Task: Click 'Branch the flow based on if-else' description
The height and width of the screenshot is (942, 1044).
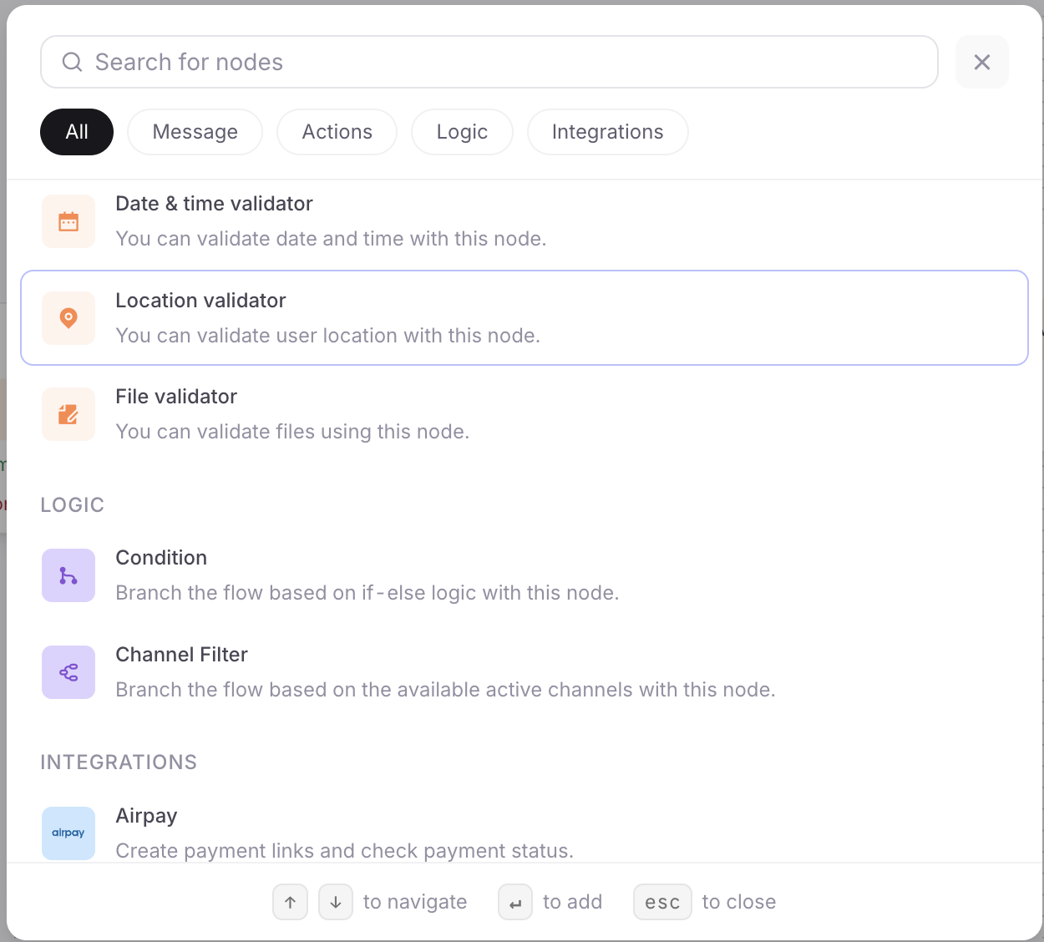Action: (367, 593)
